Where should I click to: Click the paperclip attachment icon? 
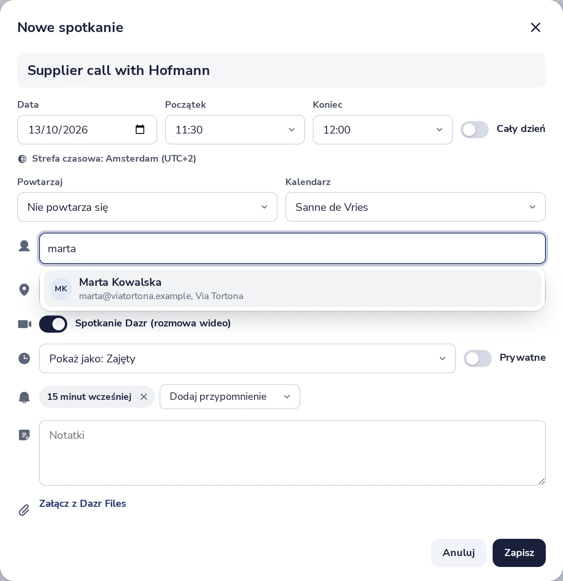point(24,510)
